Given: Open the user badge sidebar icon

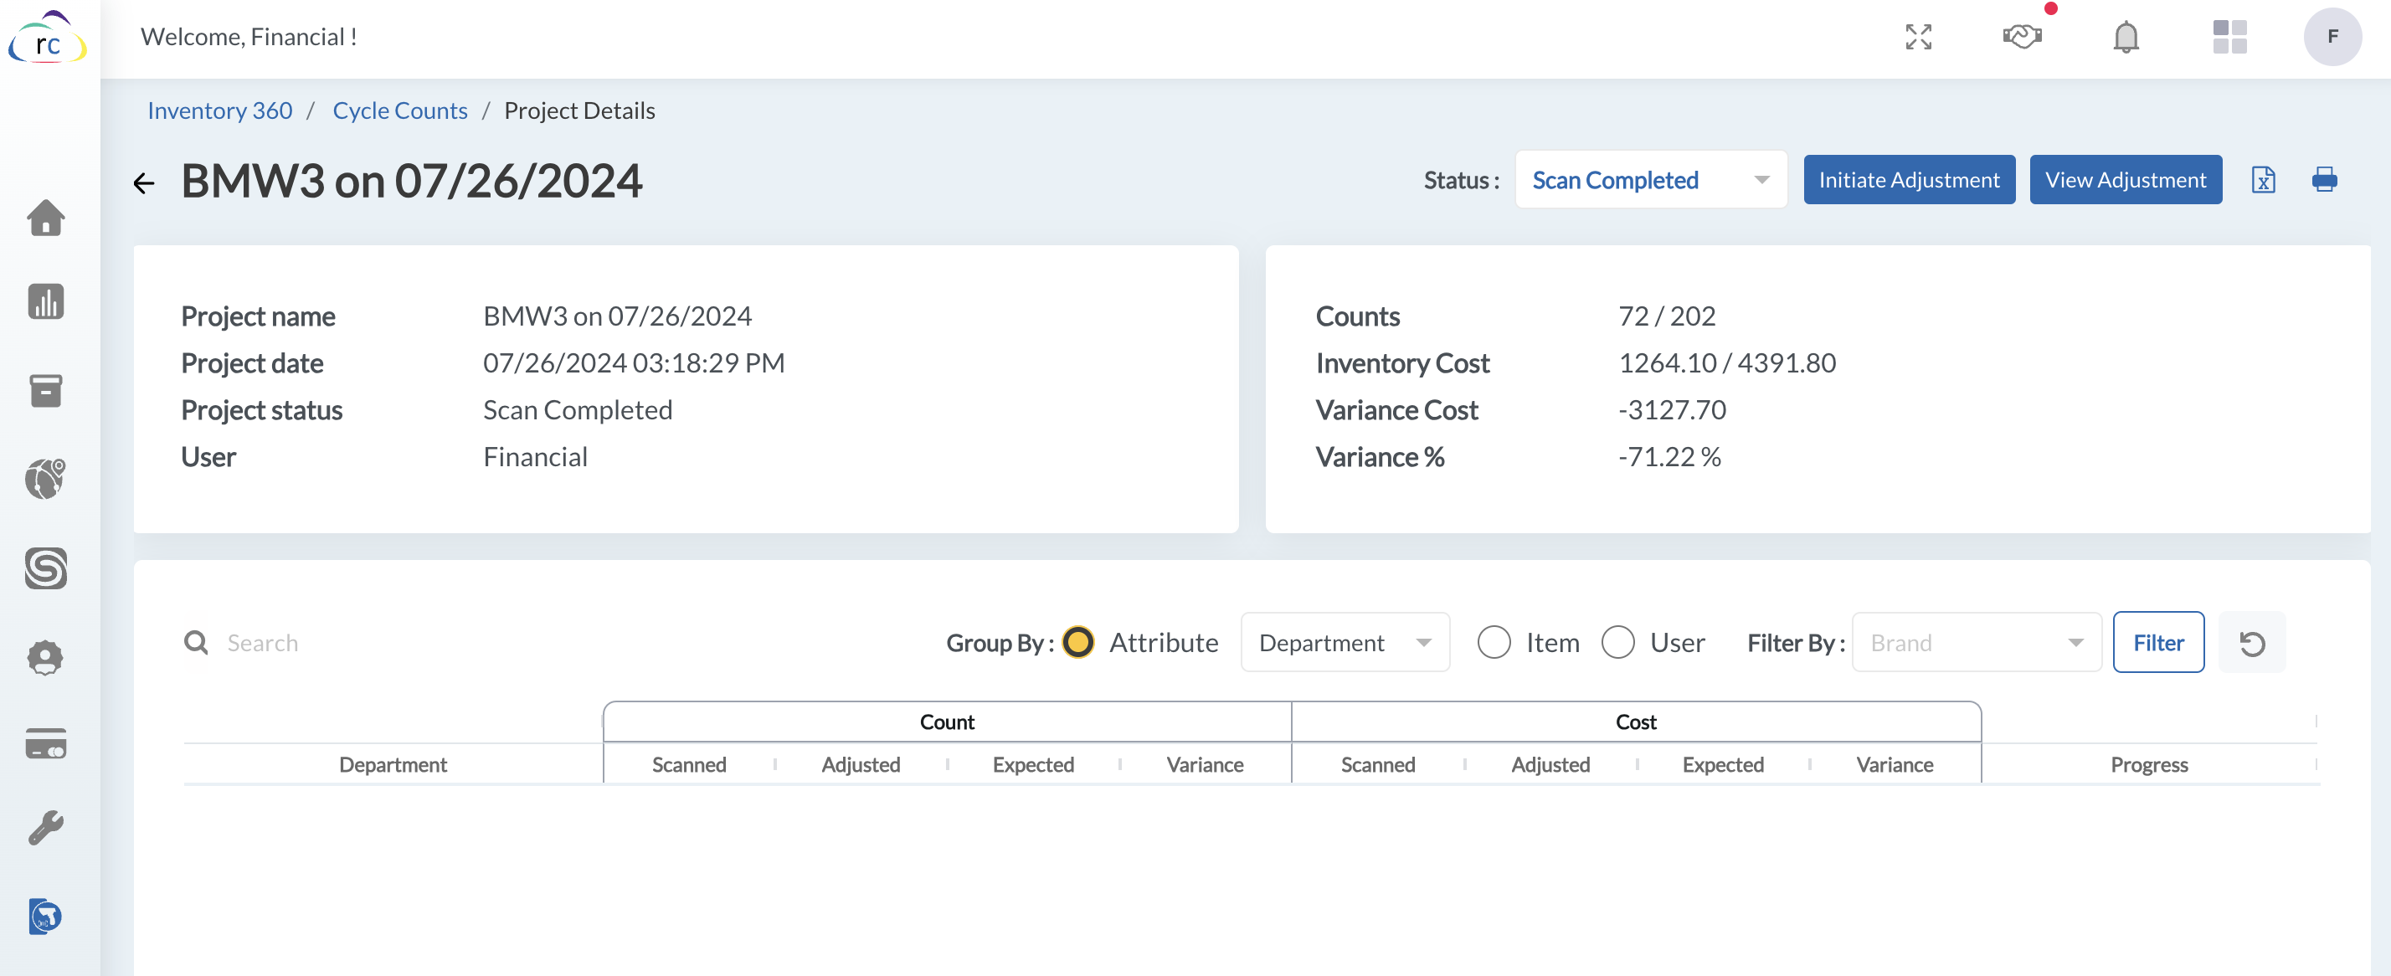Looking at the screenshot, I should pyautogui.click(x=45, y=658).
